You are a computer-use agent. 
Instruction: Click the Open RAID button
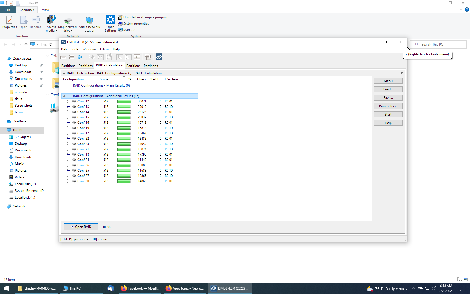[81, 227]
